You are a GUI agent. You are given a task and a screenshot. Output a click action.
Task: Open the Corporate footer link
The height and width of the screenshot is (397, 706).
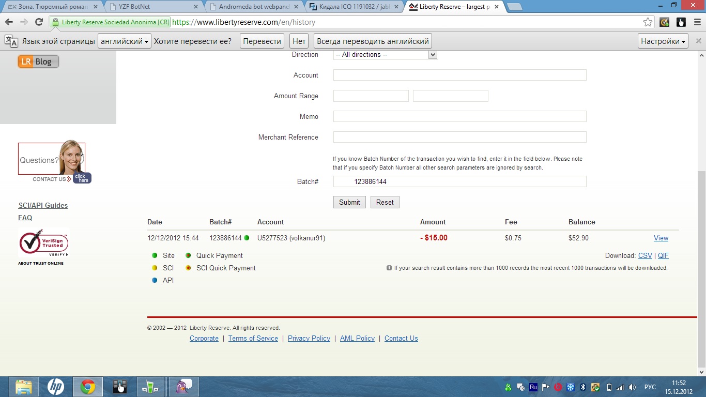204,338
